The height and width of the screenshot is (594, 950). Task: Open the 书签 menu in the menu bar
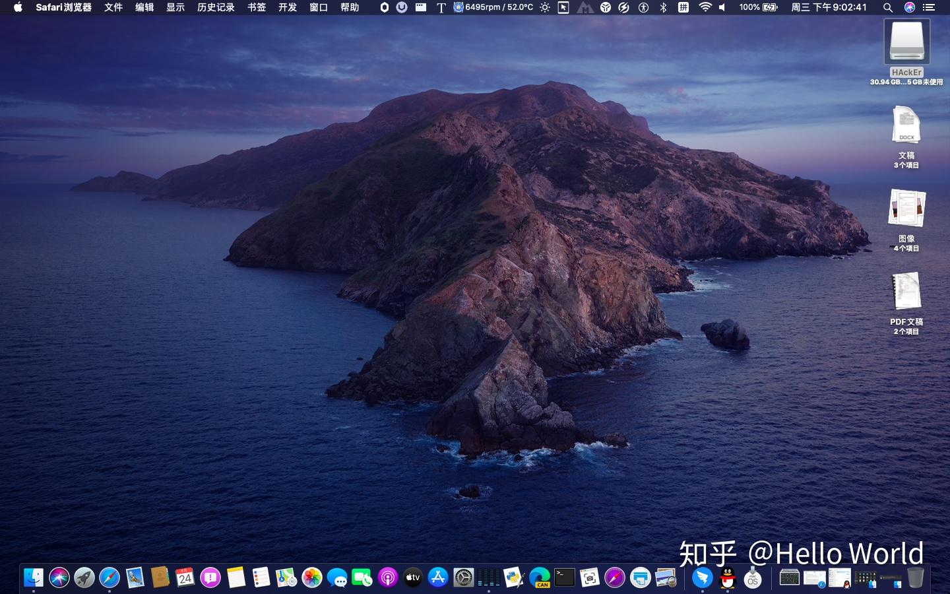tap(257, 7)
